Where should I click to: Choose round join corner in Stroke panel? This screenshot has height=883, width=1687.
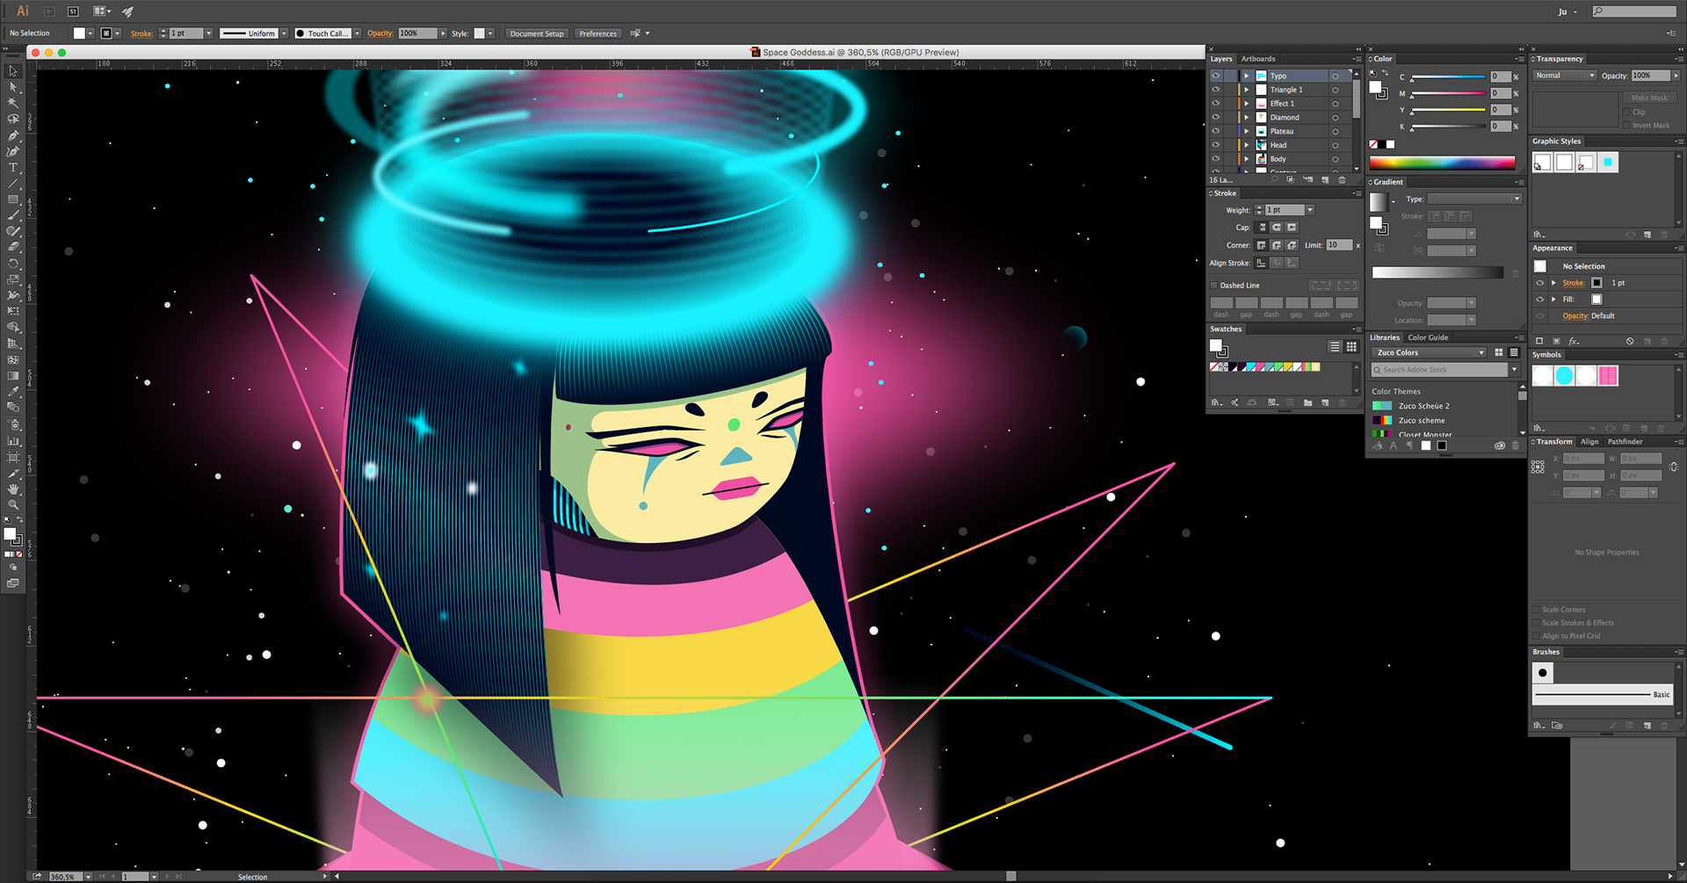1277,245
